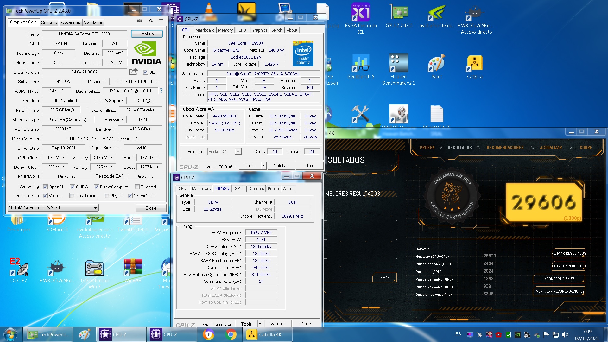
Task: Open the Mainboard tab in upper CPU-Z
Action: pos(205,30)
